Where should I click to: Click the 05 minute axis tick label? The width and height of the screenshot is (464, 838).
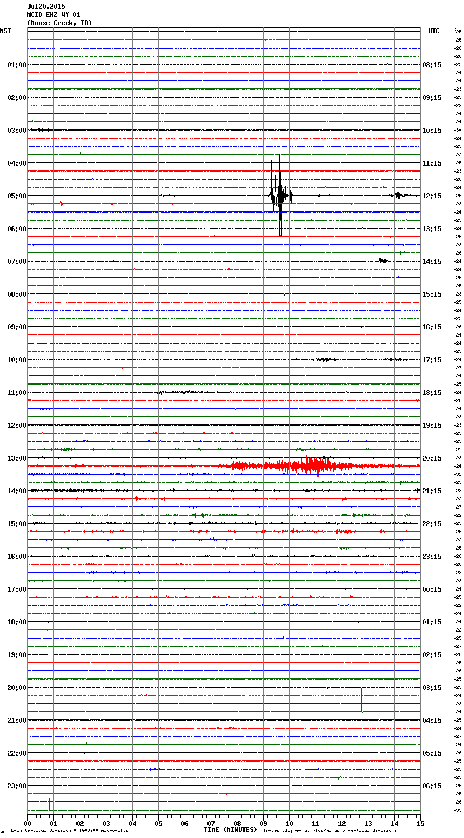click(x=158, y=823)
